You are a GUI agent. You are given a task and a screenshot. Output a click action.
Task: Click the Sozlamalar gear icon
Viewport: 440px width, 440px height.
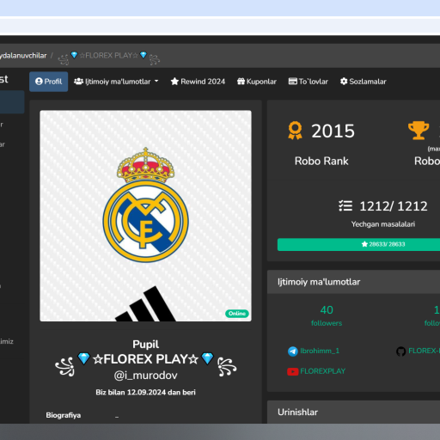click(x=344, y=82)
